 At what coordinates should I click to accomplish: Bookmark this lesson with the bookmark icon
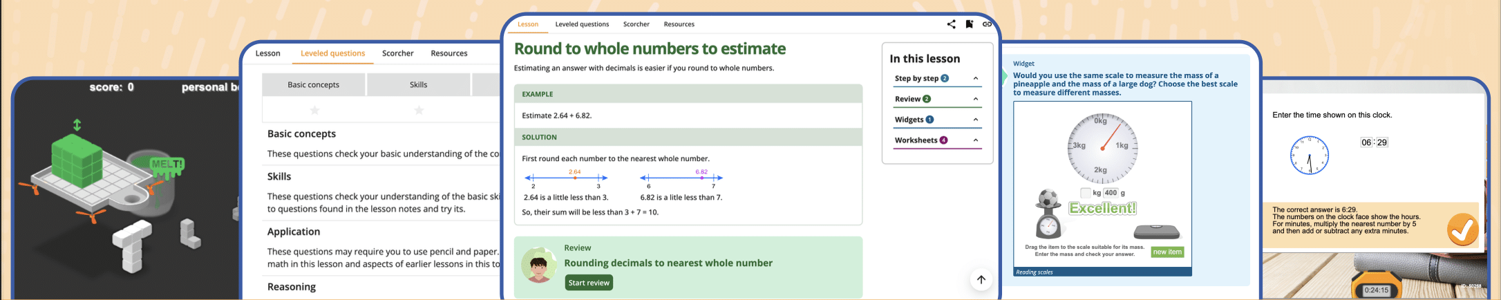click(970, 24)
